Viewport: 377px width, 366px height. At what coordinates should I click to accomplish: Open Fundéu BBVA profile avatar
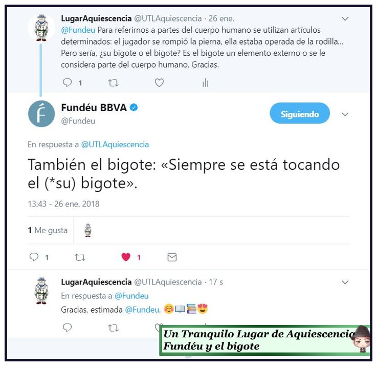point(41,114)
